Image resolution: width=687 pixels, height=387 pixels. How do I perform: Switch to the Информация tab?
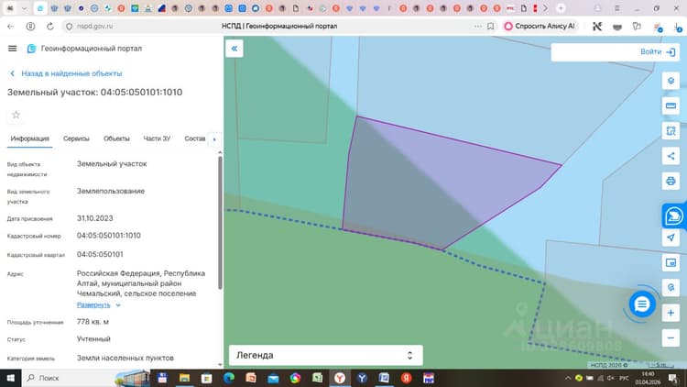coord(30,138)
